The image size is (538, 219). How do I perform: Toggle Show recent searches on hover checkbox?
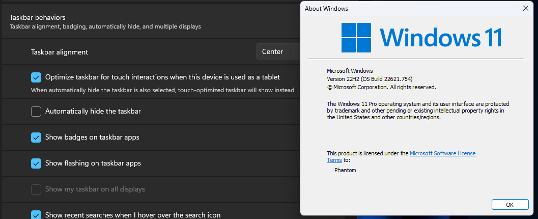(36, 215)
